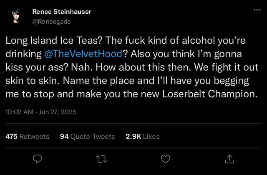267x175 pixels.
Task: Open the three-dot more options menu
Action: point(256,10)
